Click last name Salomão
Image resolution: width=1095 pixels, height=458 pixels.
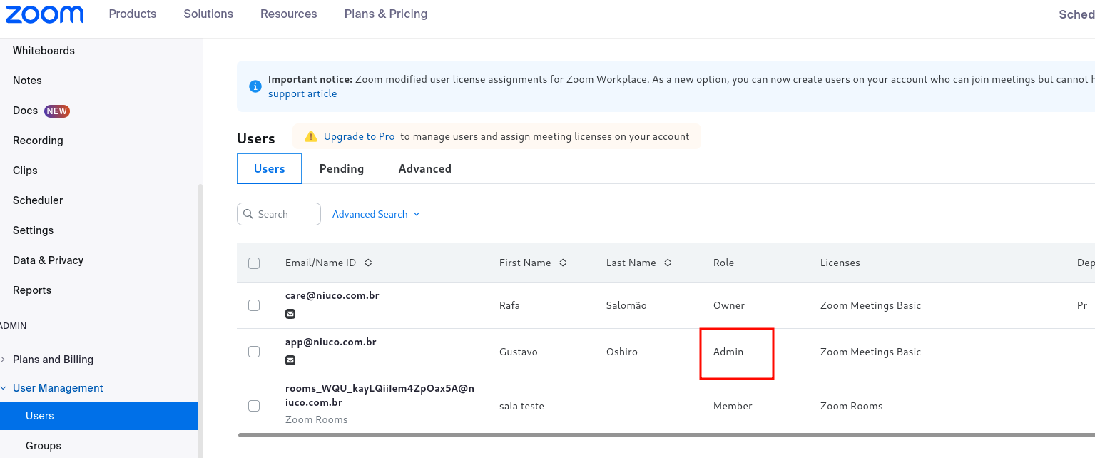point(626,305)
